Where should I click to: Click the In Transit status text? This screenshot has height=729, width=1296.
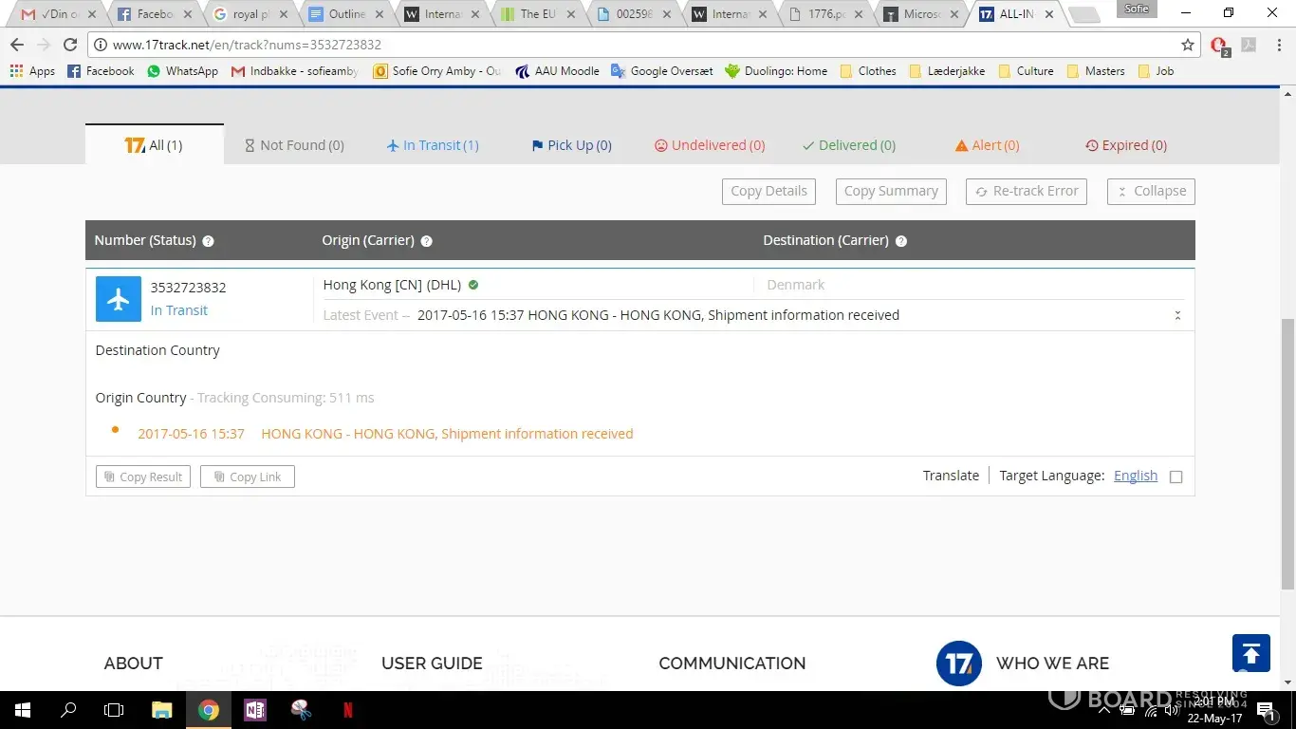click(x=178, y=310)
